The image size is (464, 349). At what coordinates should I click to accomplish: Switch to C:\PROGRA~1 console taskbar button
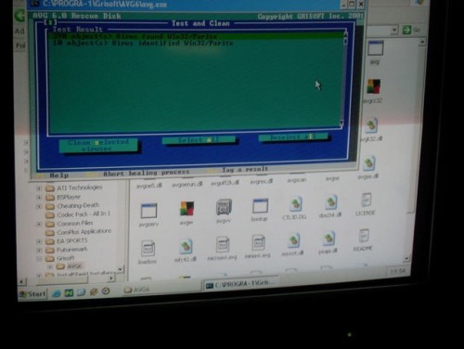pos(241,284)
